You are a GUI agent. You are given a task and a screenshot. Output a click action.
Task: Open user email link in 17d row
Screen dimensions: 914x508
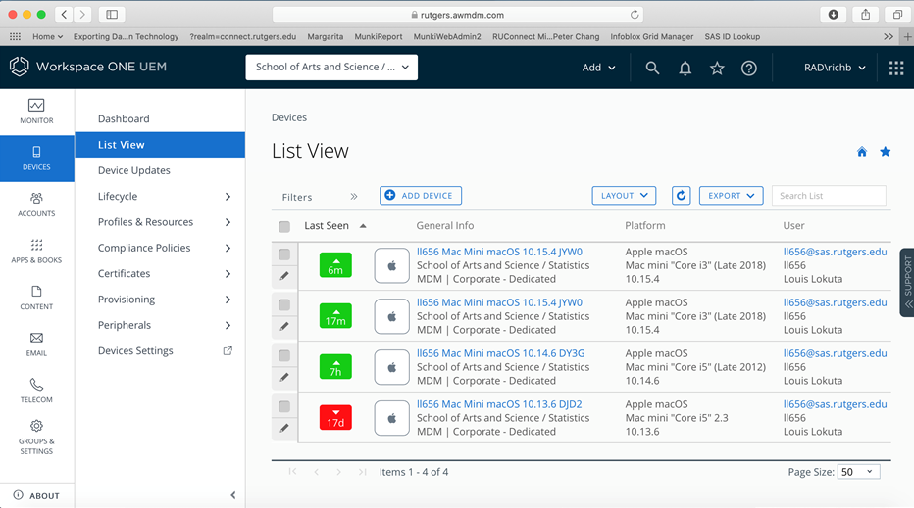[x=835, y=404]
